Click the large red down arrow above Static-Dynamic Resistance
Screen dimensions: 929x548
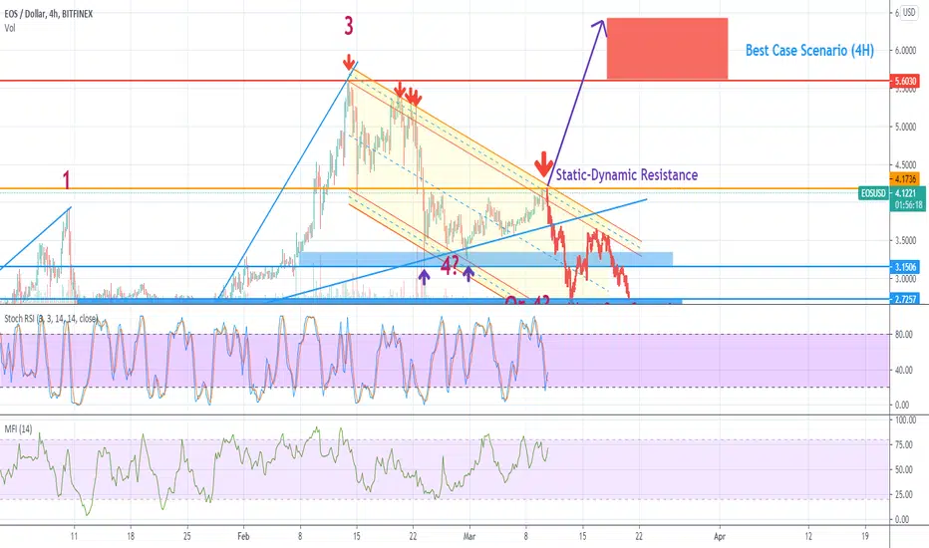point(543,164)
